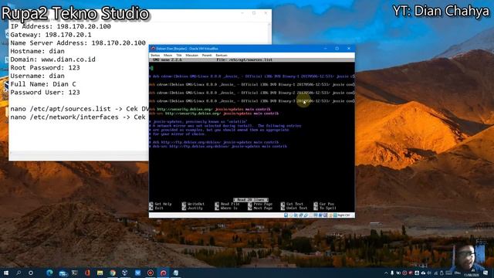Open Office icon on taskbar
Screen dimensions: 494x278
pyautogui.click(x=87, y=273)
